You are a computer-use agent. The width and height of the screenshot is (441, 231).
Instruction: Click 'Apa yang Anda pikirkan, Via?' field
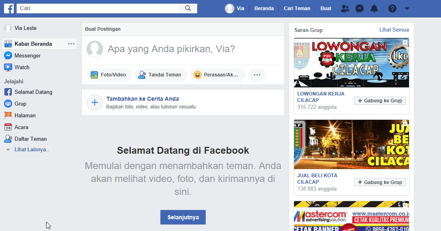pos(171,49)
